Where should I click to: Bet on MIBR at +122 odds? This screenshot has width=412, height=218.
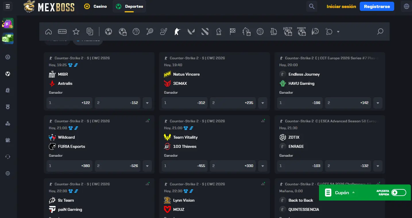pos(69,103)
